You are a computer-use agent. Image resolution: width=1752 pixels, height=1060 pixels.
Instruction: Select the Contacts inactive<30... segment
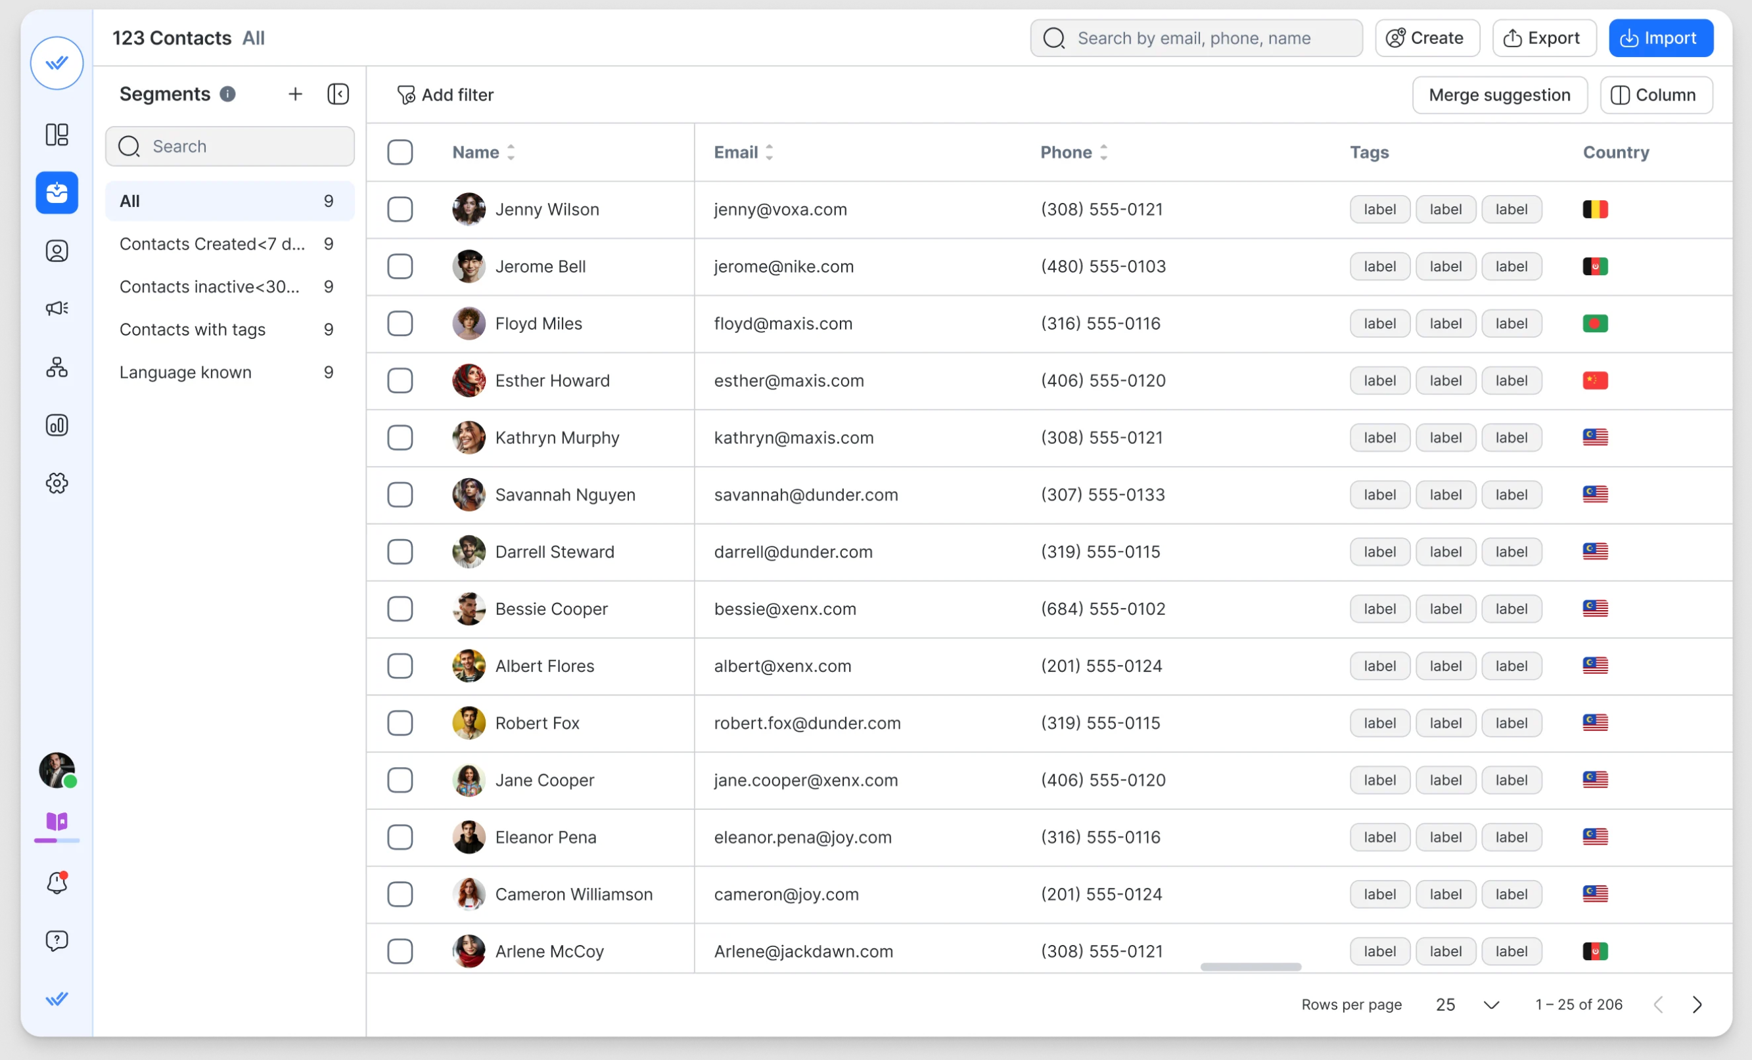click(229, 286)
